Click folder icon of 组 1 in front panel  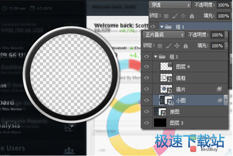[162, 56]
